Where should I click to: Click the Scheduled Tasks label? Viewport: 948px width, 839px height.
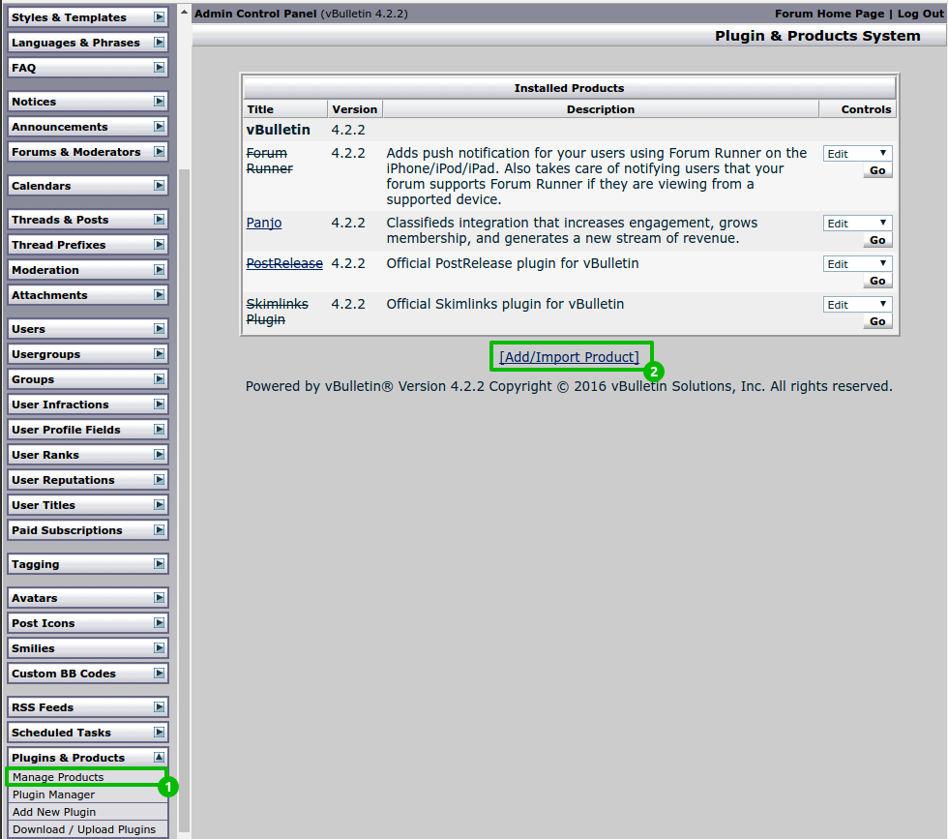(x=61, y=732)
